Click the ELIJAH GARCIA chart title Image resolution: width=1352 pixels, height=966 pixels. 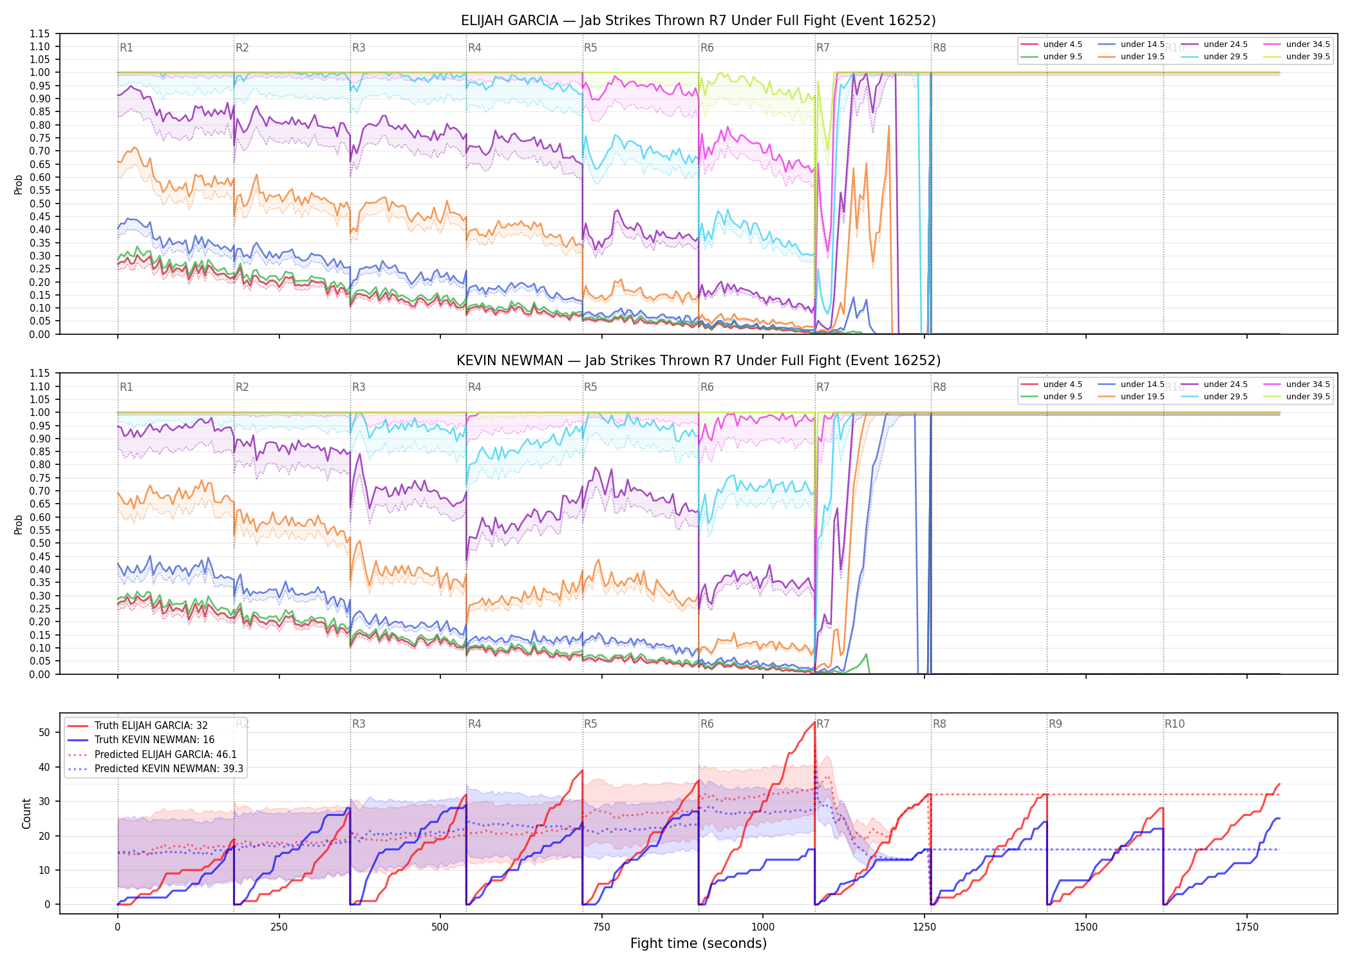point(699,21)
